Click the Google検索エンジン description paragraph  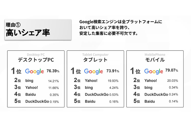click(120, 28)
